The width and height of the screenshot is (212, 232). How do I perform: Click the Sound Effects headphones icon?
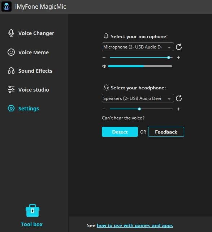(x=11, y=71)
